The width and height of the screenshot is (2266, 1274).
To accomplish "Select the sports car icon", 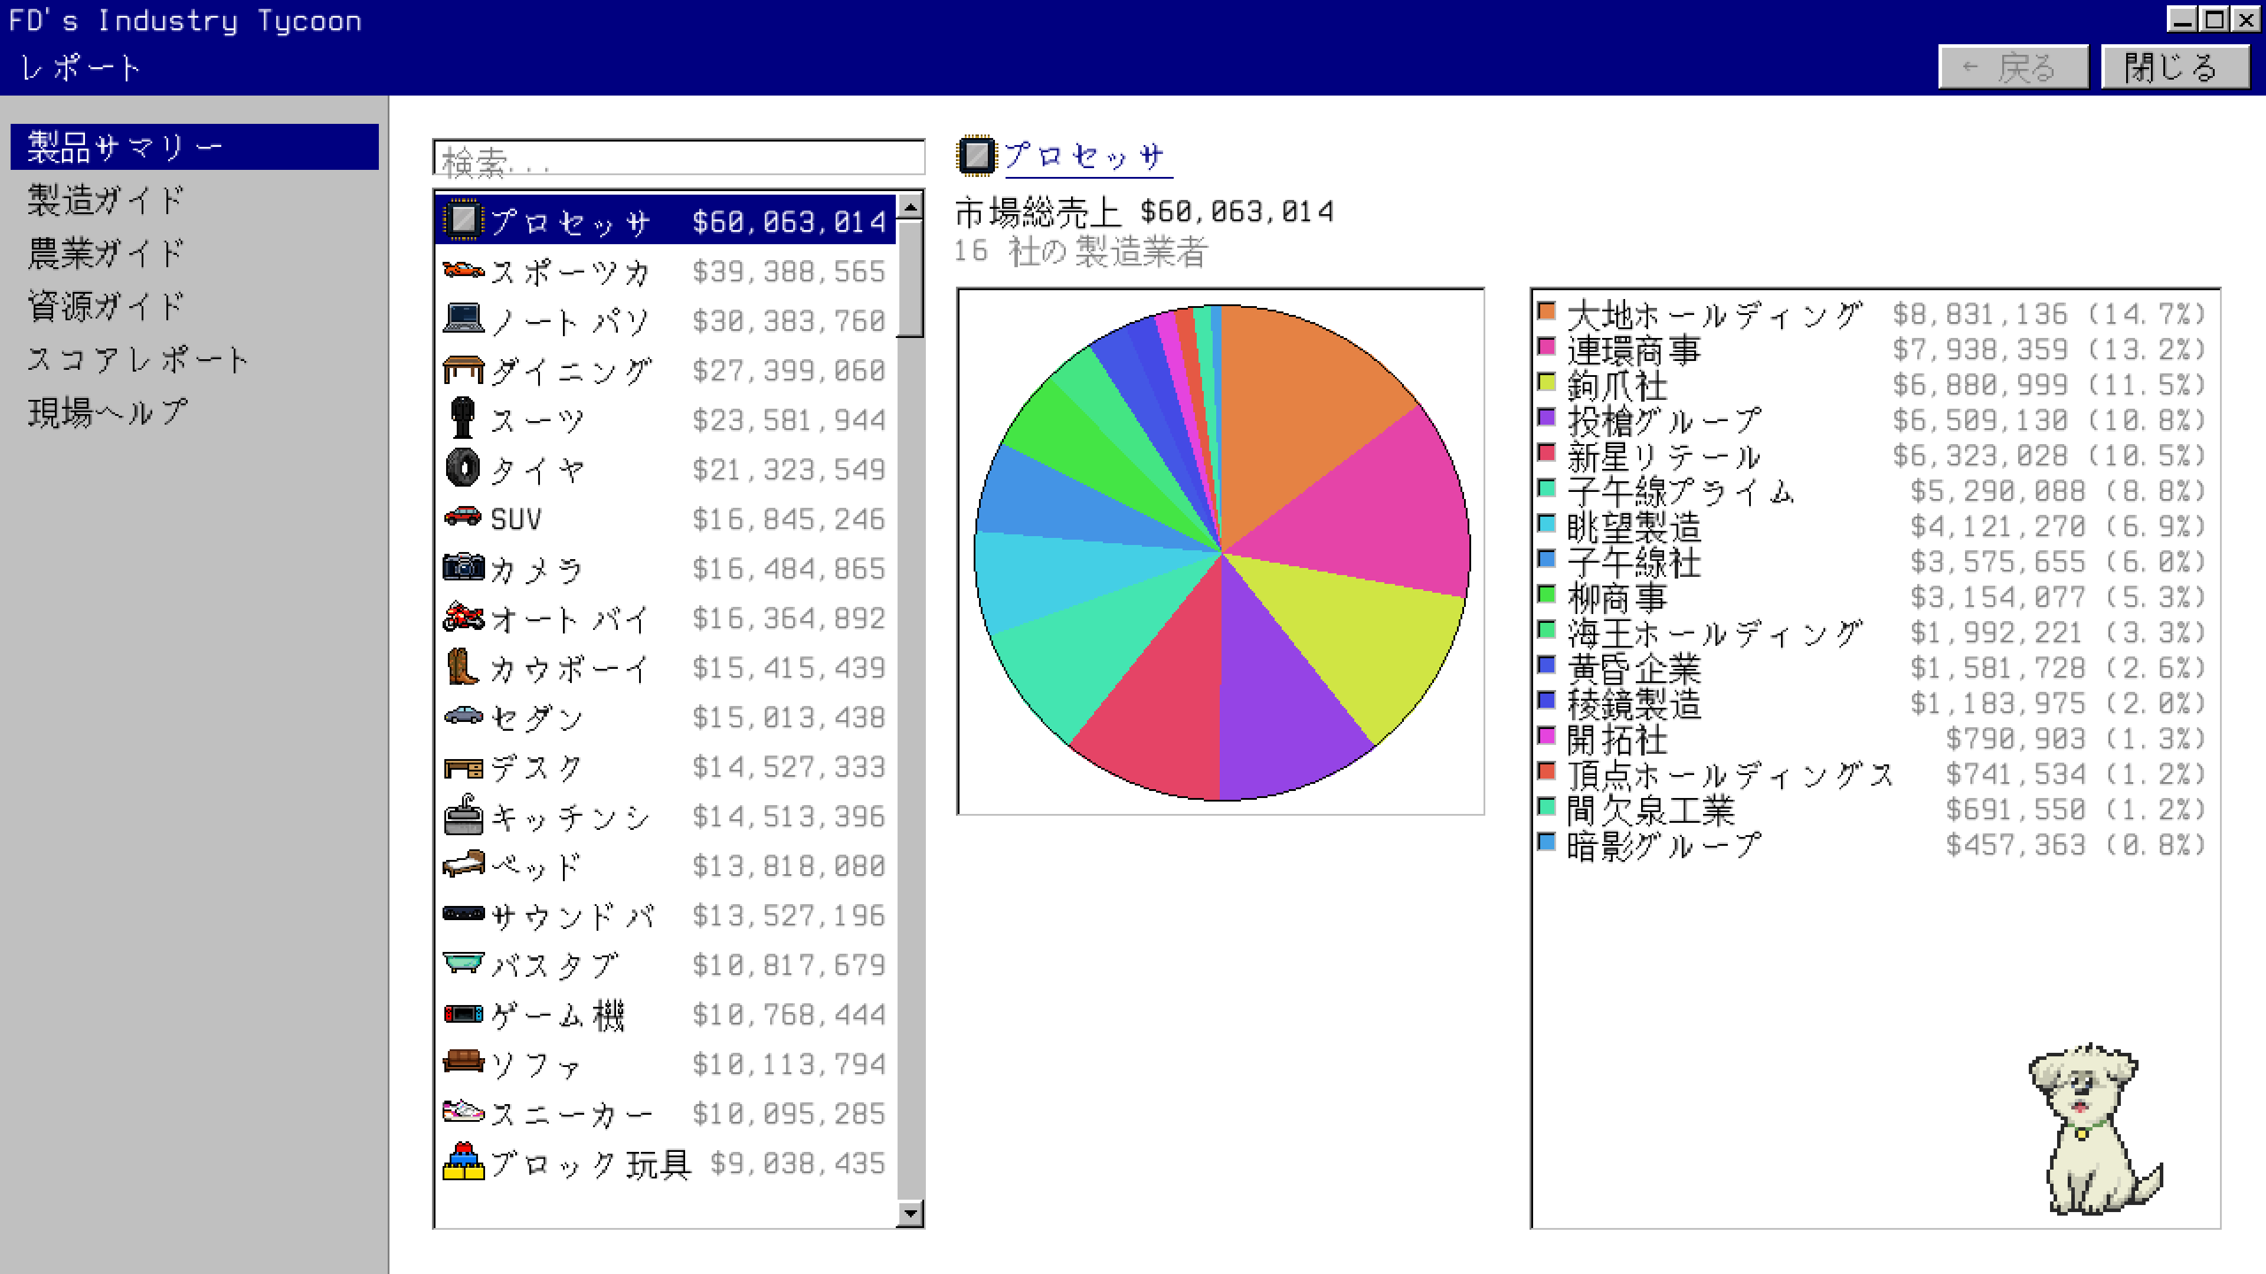I will (x=463, y=270).
